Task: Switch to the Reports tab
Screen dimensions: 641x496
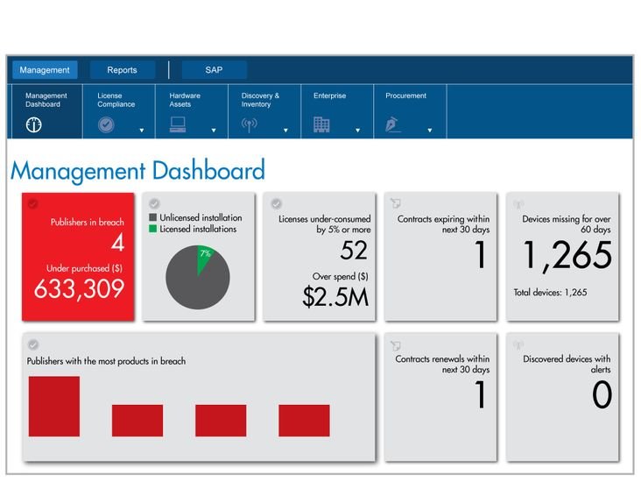Action: click(122, 70)
